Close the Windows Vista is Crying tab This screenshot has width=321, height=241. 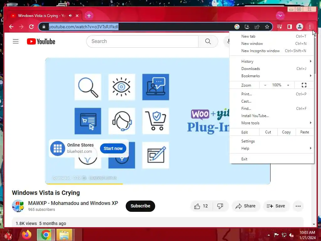[x=77, y=16]
